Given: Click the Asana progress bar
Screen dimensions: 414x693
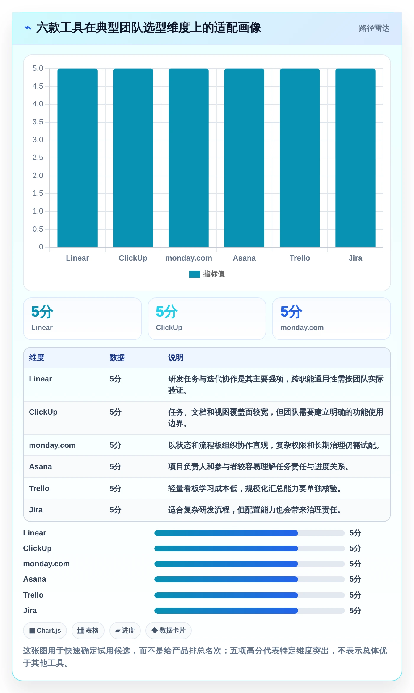Looking at the screenshot, I should point(249,579).
